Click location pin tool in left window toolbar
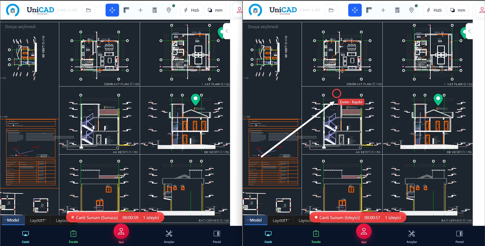The width and height of the screenshot is (485, 246). coord(169,10)
